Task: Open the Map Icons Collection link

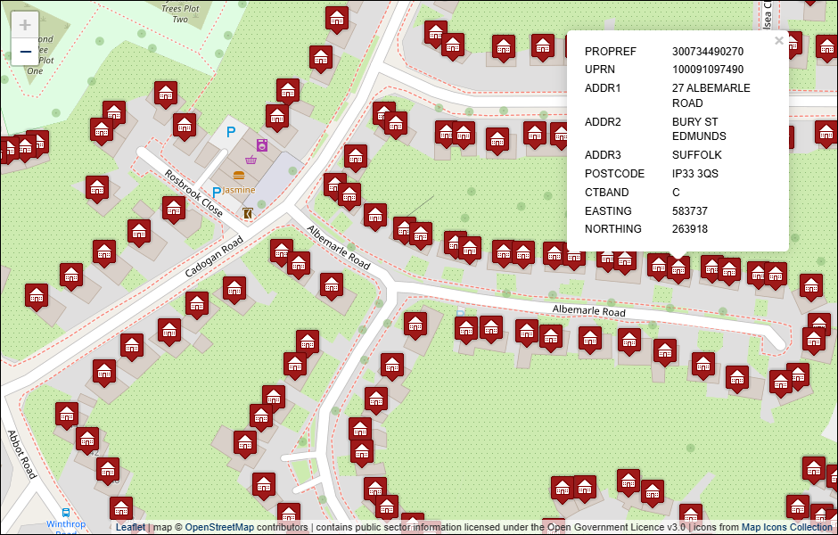Action: pyautogui.click(x=786, y=527)
